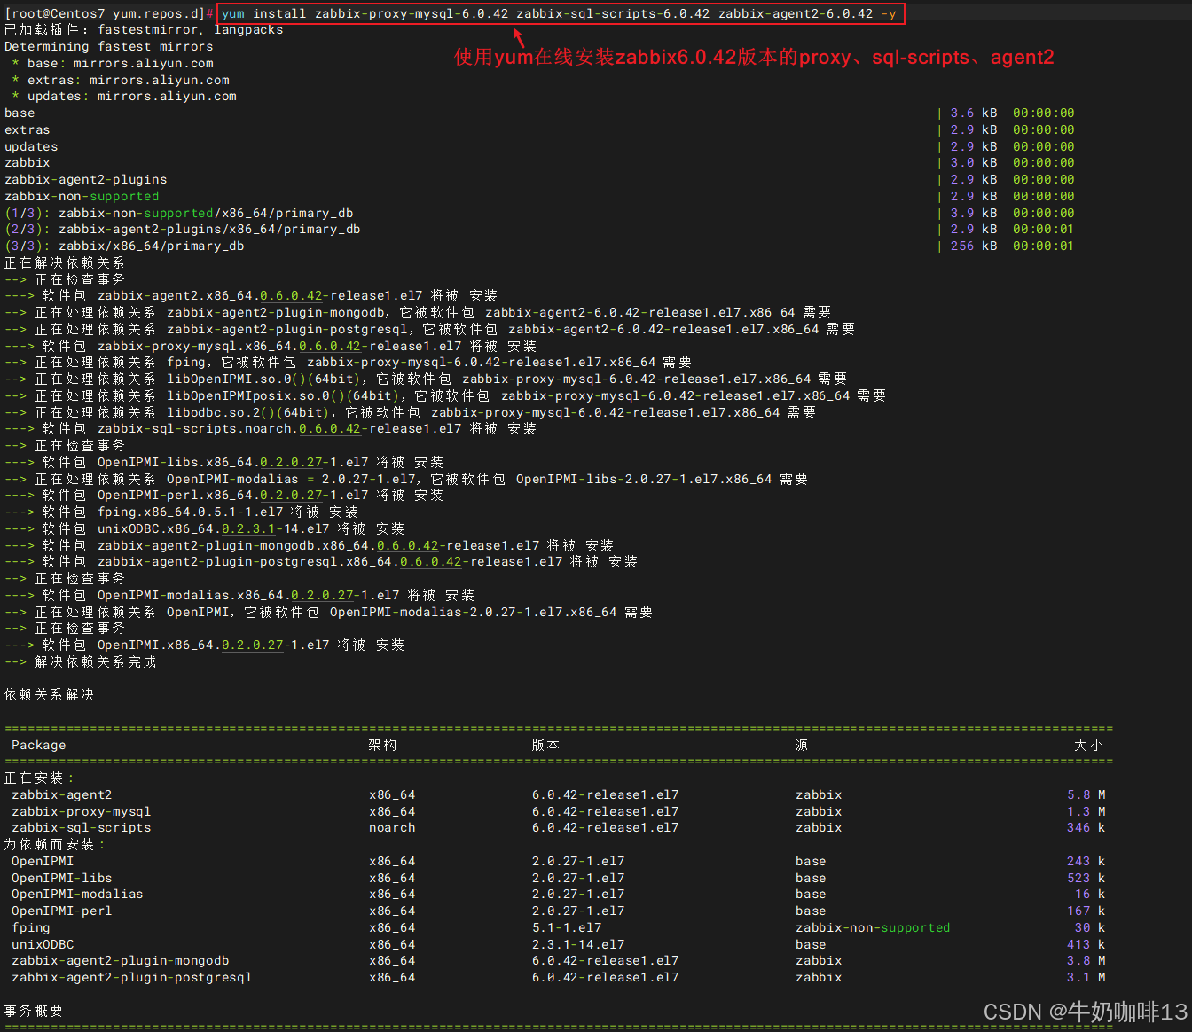The width and height of the screenshot is (1192, 1032).
Task: Select the 'Determining fastest mirrors' line
Action: (109, 47)
